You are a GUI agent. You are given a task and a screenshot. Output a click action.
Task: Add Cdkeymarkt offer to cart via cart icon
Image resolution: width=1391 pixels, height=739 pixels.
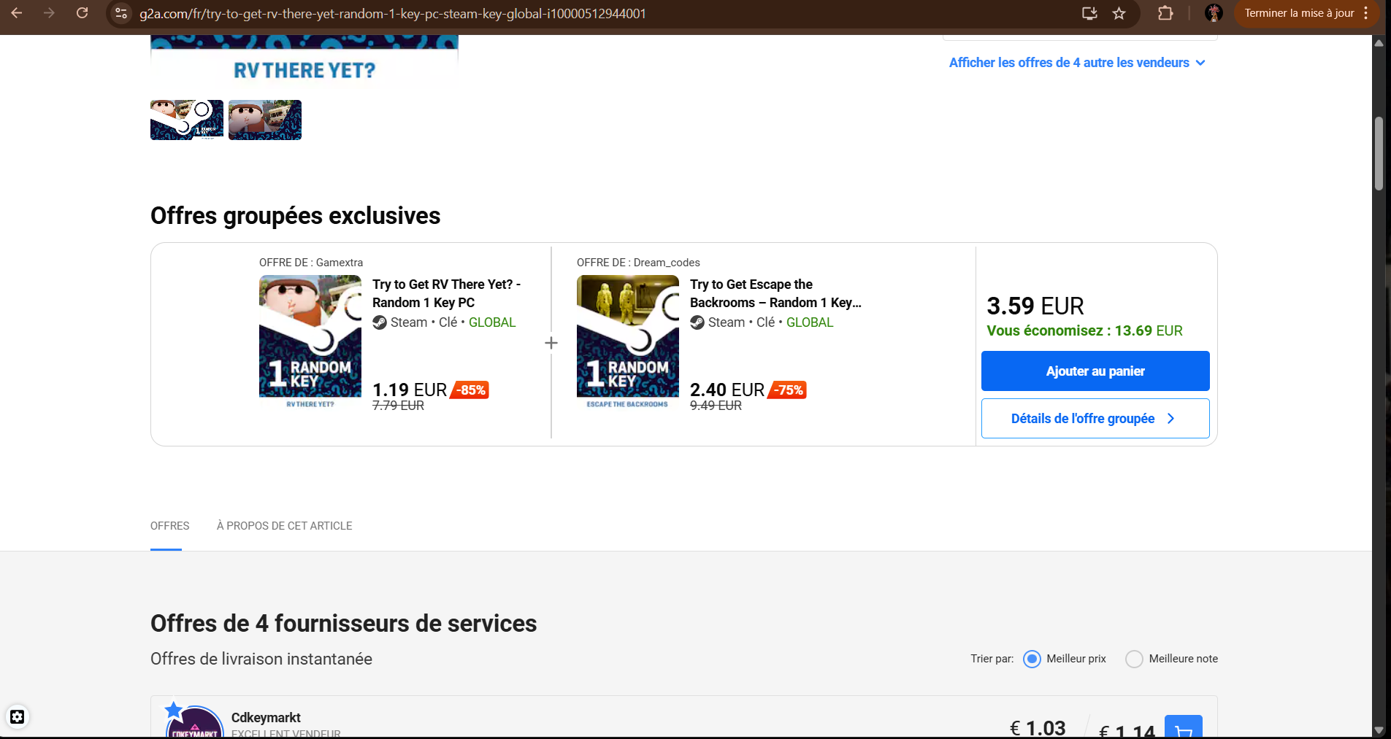click(x=1183, y=727)
